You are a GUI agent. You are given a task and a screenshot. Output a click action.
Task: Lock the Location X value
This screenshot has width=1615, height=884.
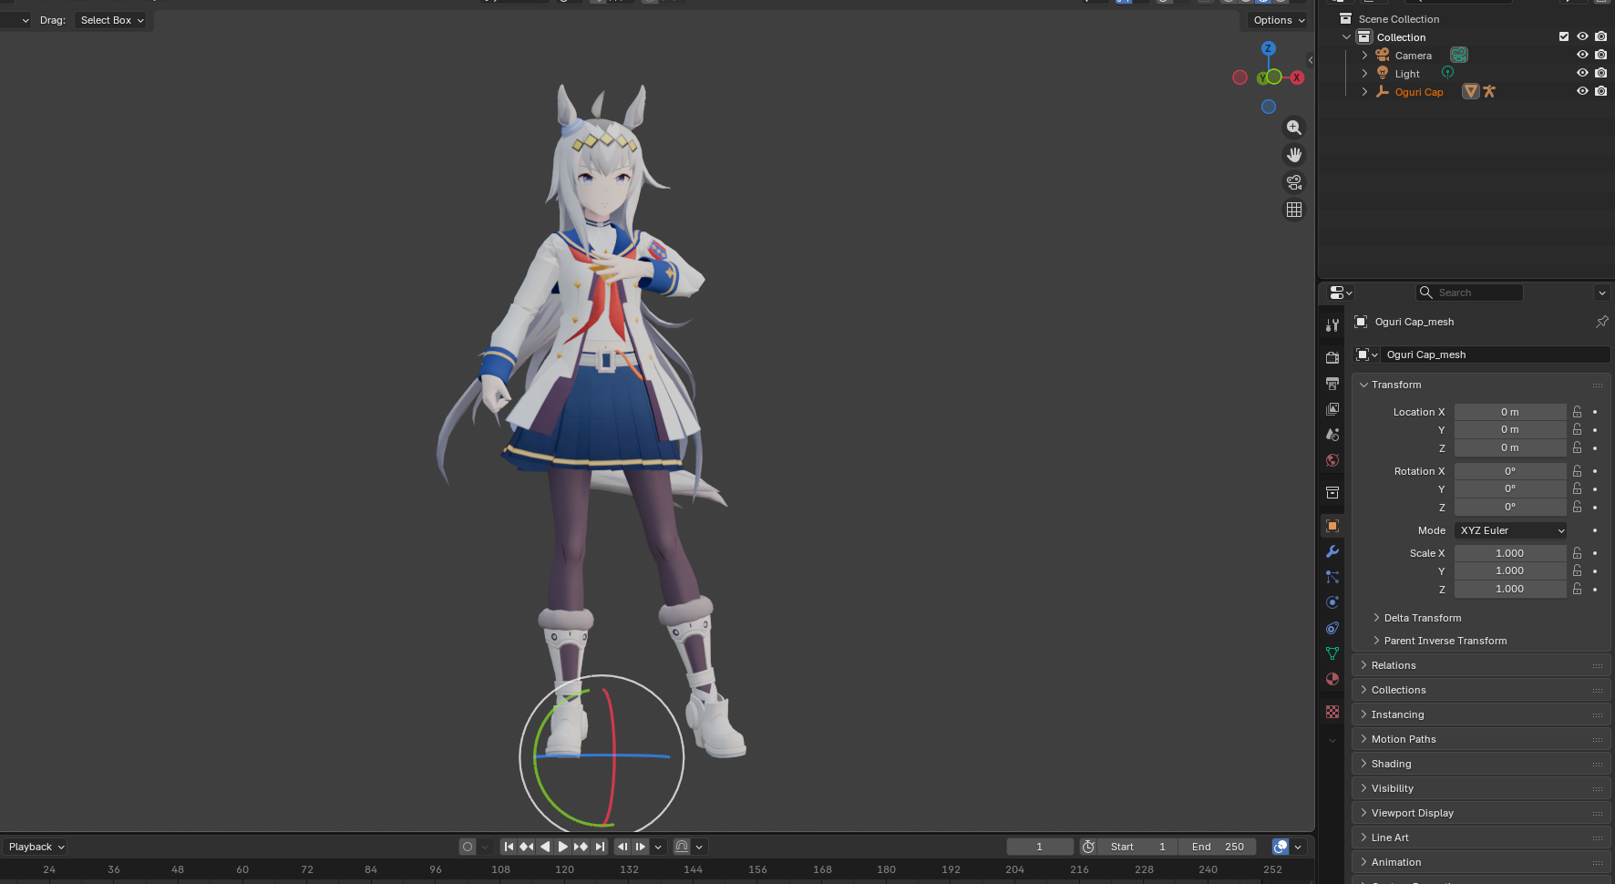click(x=1577, y=412)
